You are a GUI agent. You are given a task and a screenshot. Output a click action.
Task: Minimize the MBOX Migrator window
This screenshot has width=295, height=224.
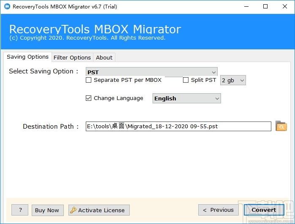246,7
